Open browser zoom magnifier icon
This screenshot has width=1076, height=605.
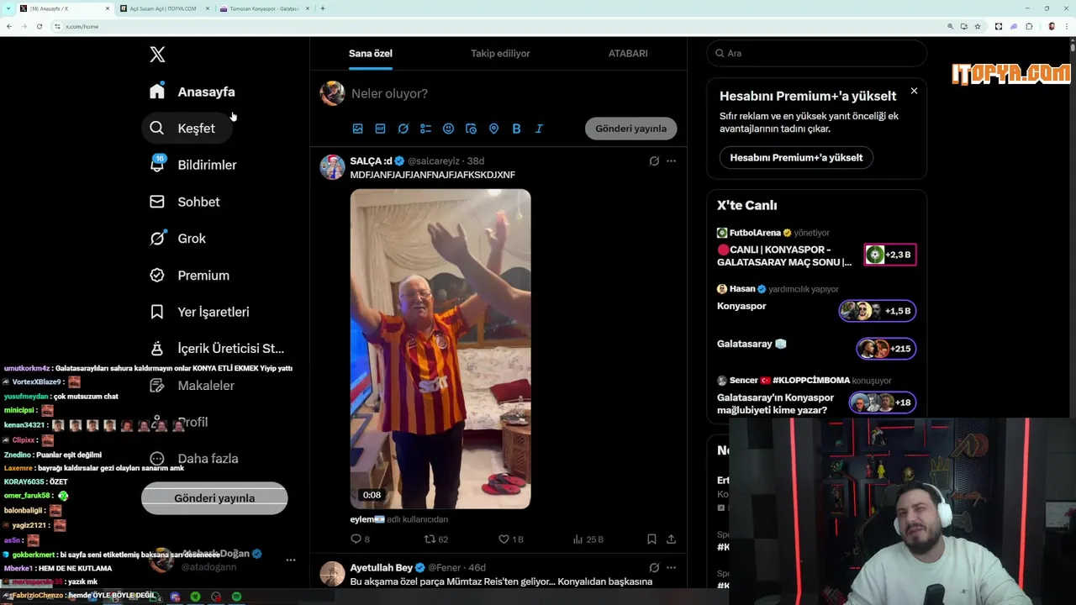pos(951,26)
